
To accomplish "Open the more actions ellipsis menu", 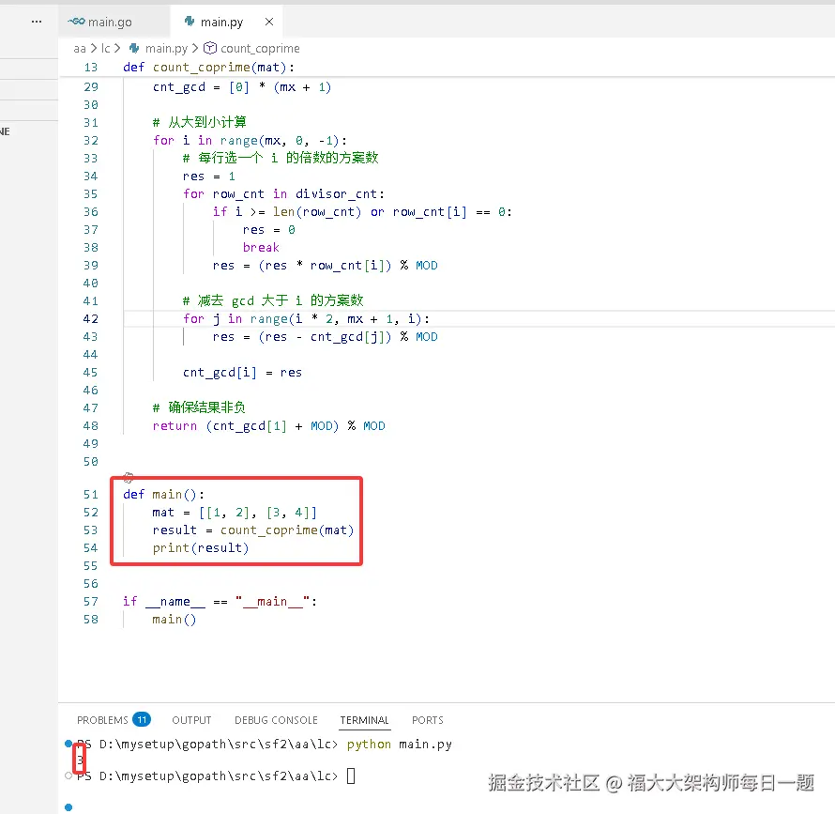I will click(37, 22).
